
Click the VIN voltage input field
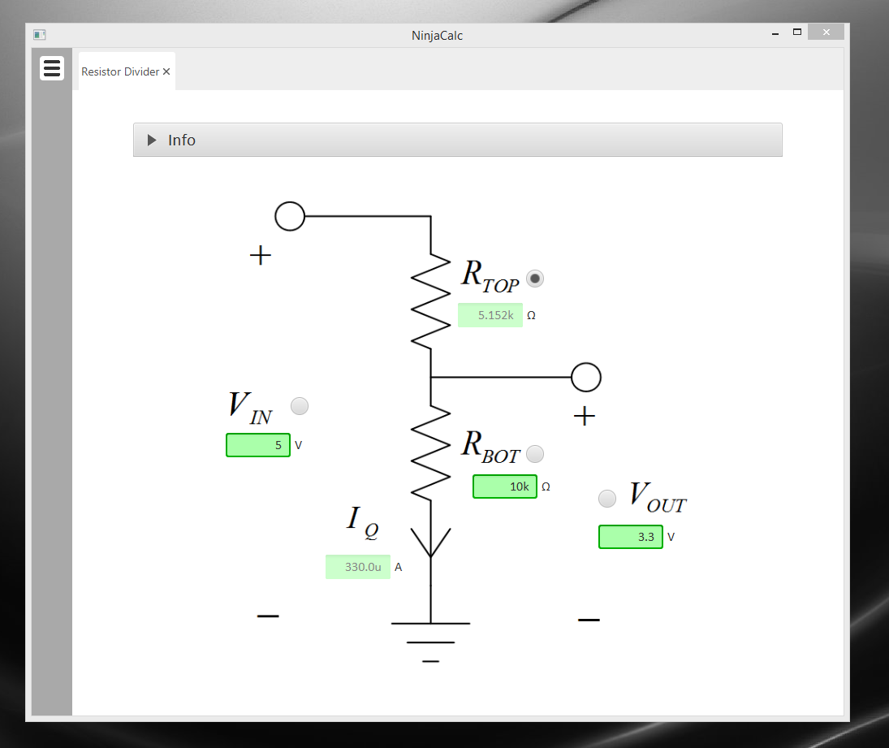click(258, 445)
